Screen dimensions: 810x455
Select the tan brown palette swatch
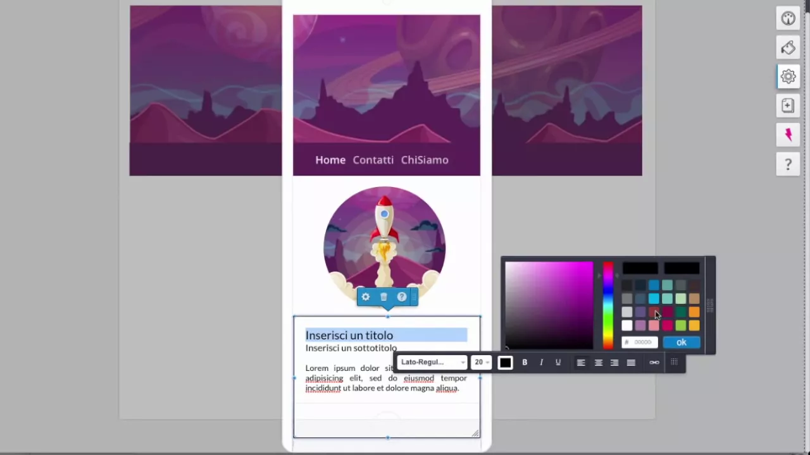[x=694, y=298]
